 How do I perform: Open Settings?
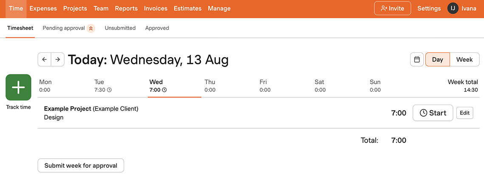point(429,9)
